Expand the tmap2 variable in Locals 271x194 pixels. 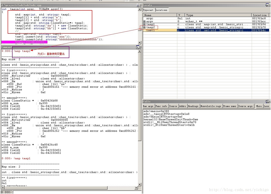144,27
